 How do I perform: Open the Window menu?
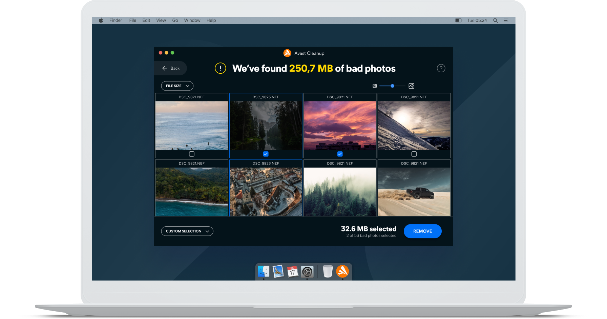coord(192,21)
